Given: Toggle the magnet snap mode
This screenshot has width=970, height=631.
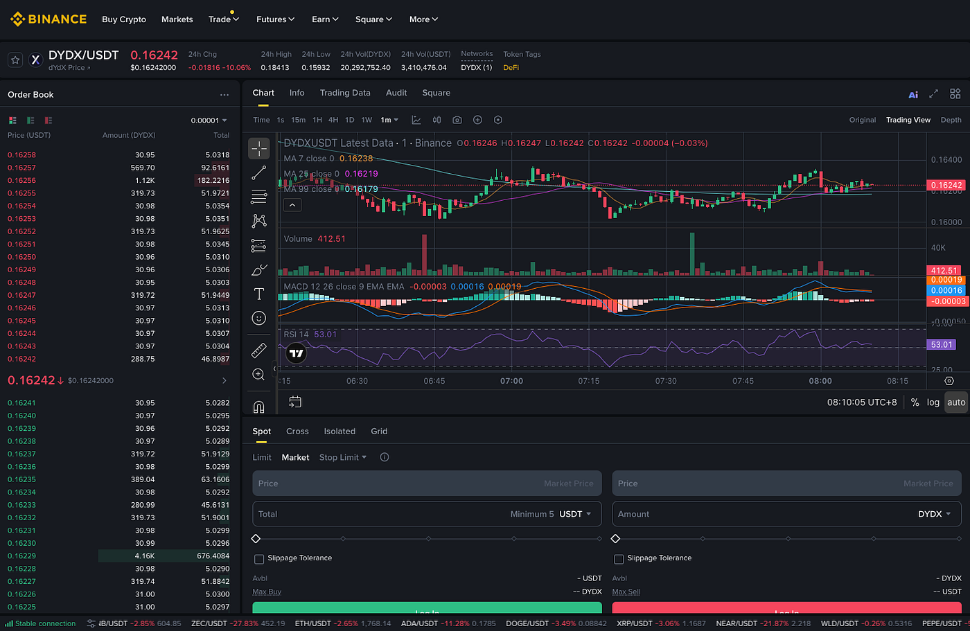Looking at the screenshot, I should pyautogui.click(x=259, y=407).
